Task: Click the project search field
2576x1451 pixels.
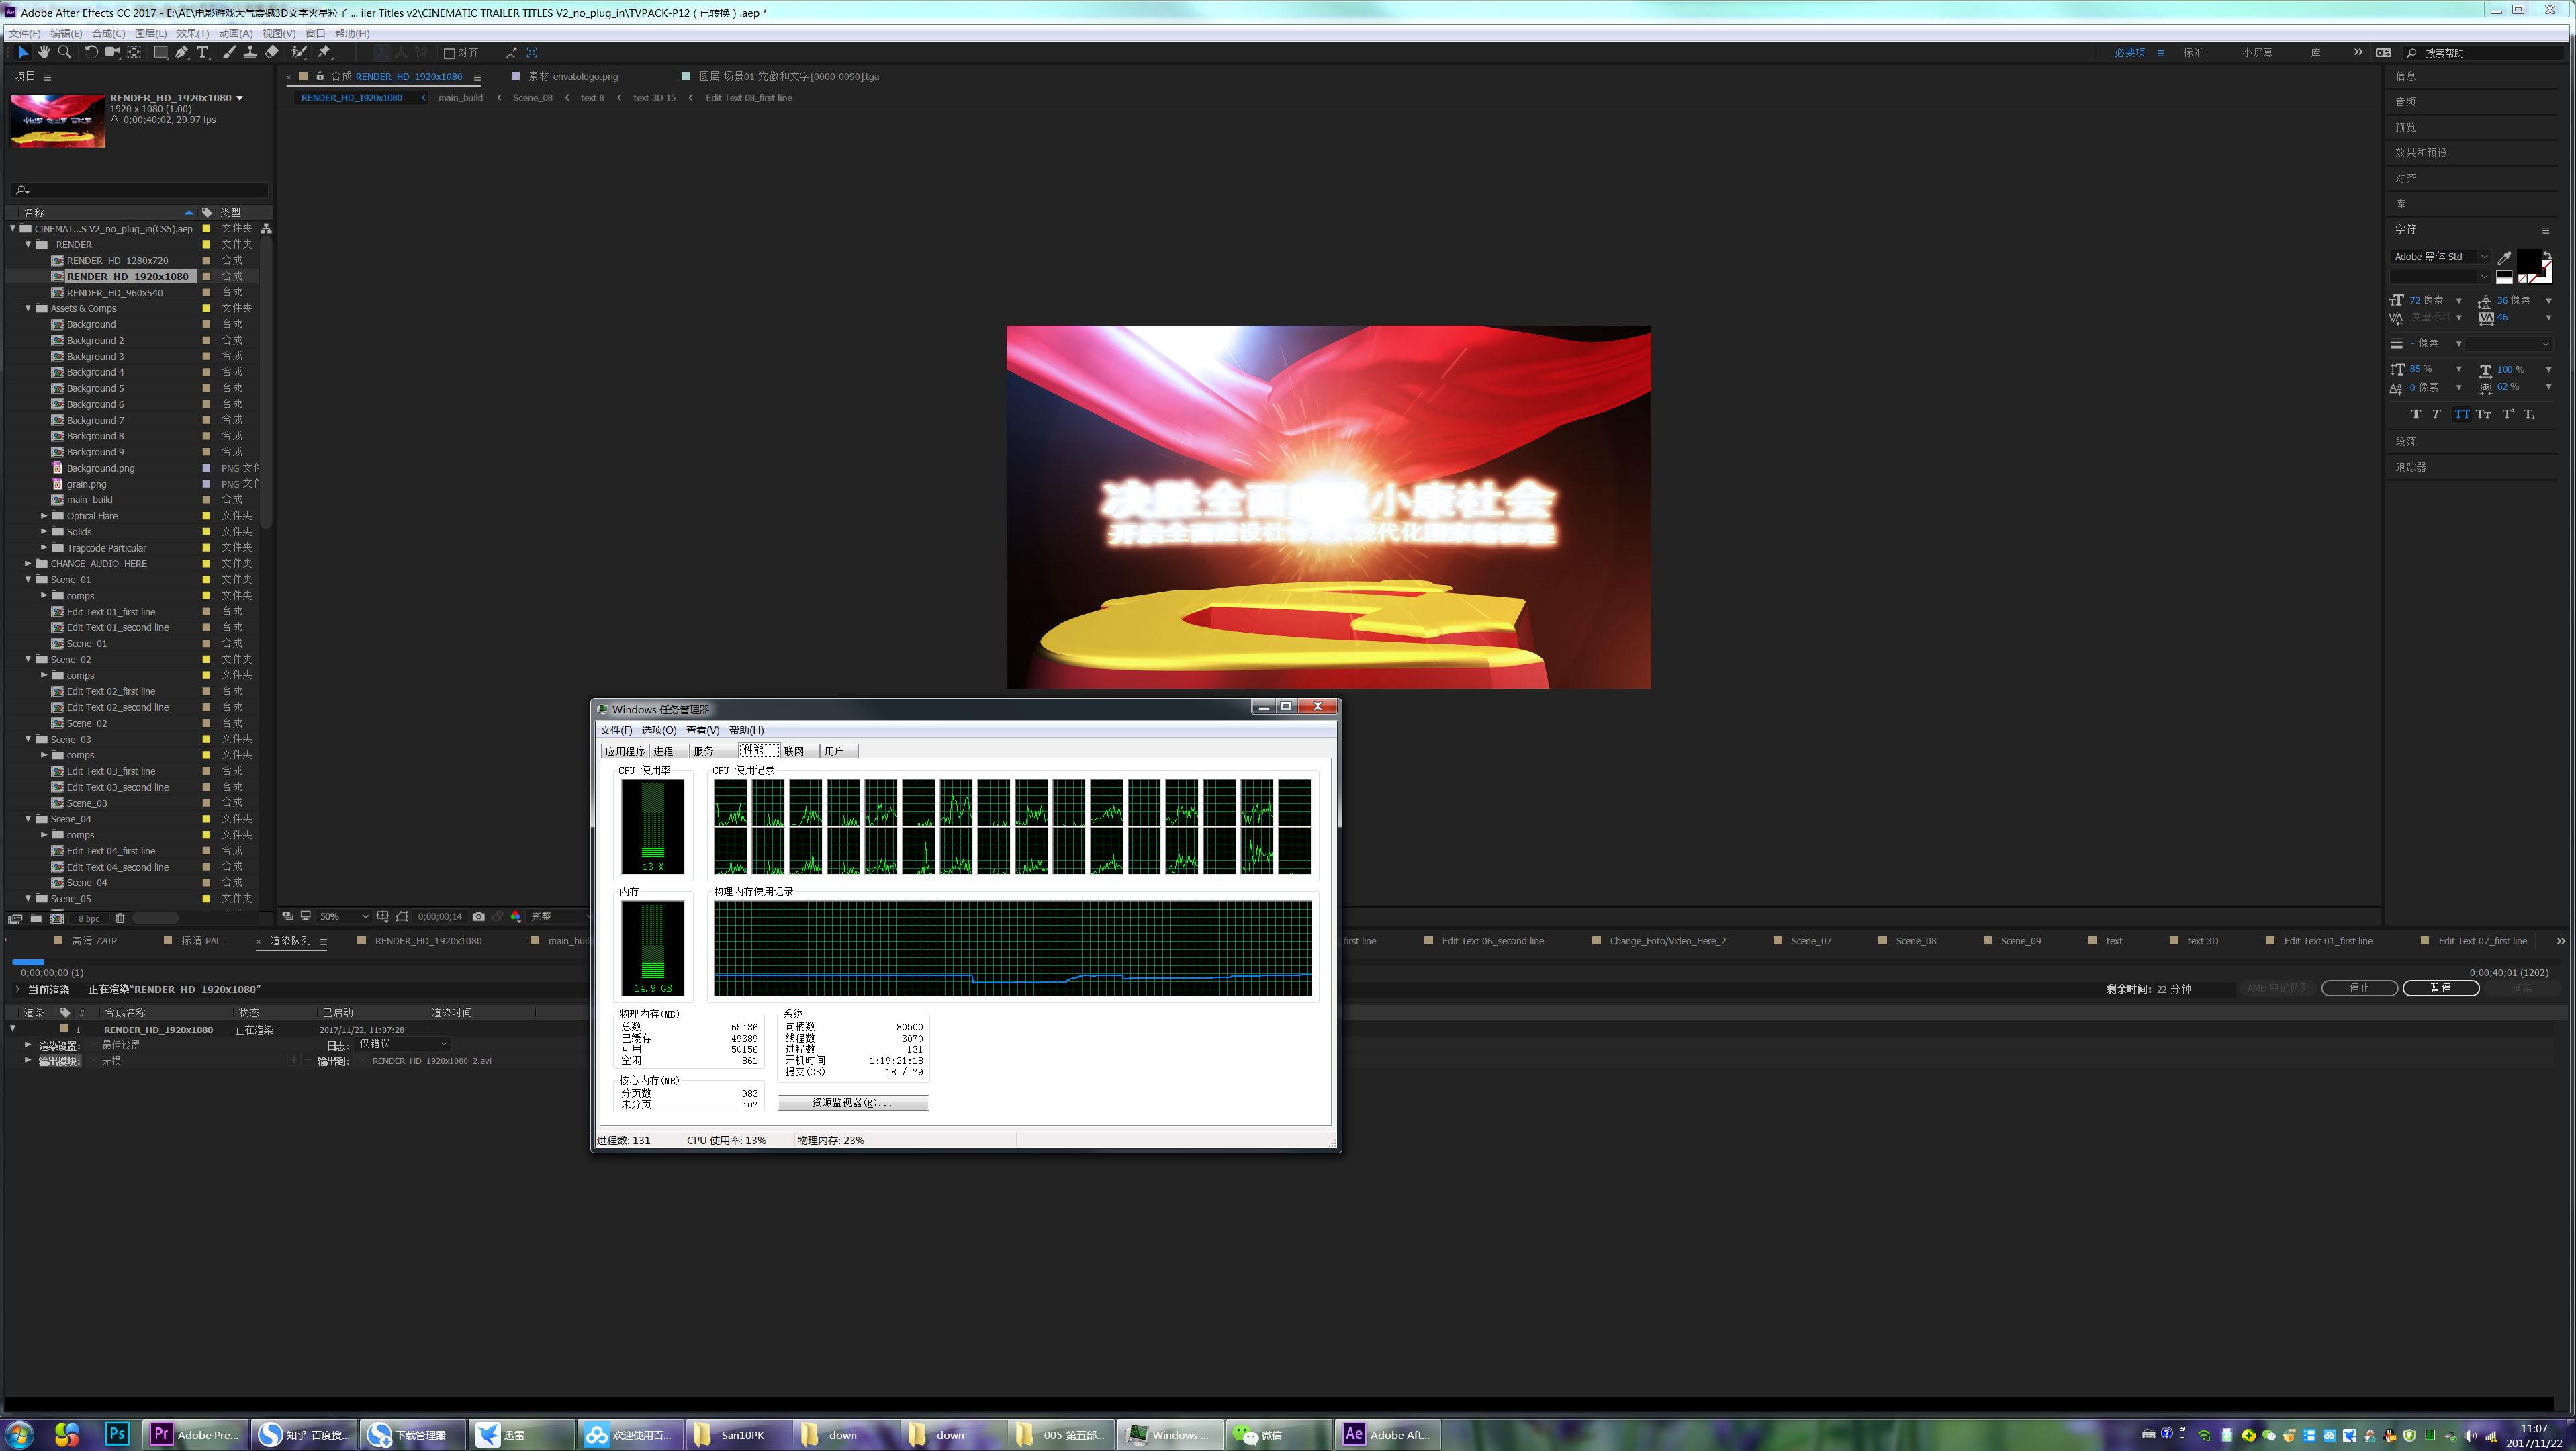Action: pos(140,190)
